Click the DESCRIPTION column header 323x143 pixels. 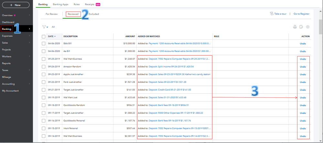click(x=70, y=36)
